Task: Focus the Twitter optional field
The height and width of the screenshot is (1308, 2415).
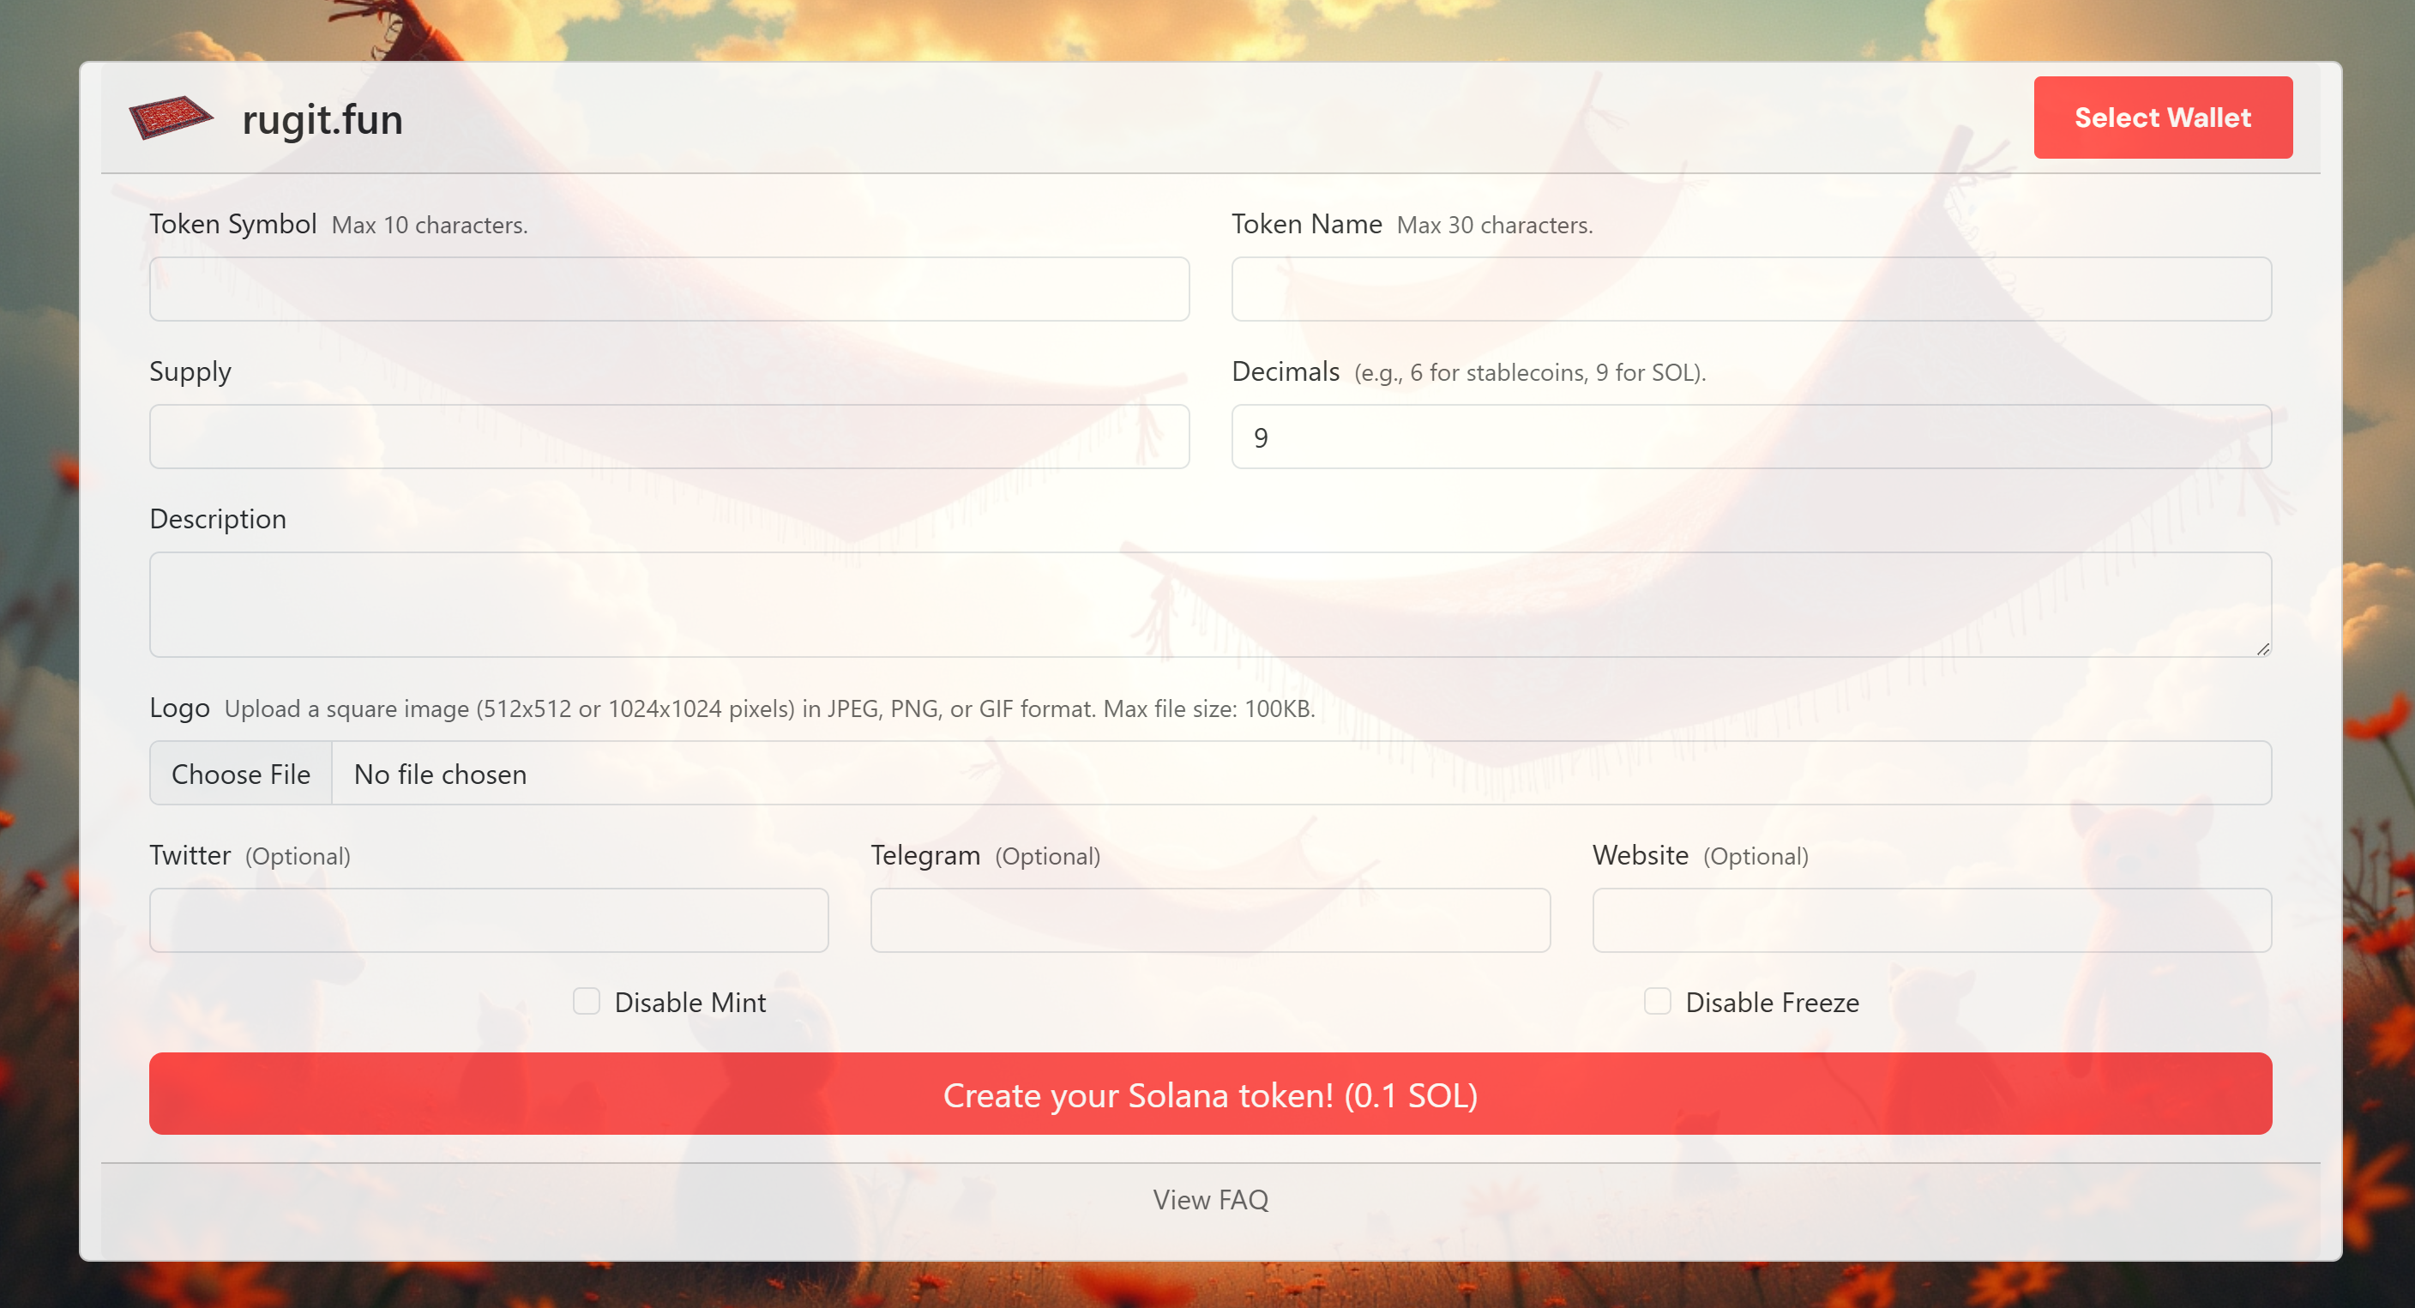Action: click(x=489, y=919)
